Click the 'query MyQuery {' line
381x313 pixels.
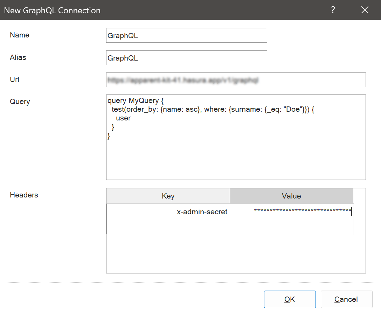coord(136,100)
